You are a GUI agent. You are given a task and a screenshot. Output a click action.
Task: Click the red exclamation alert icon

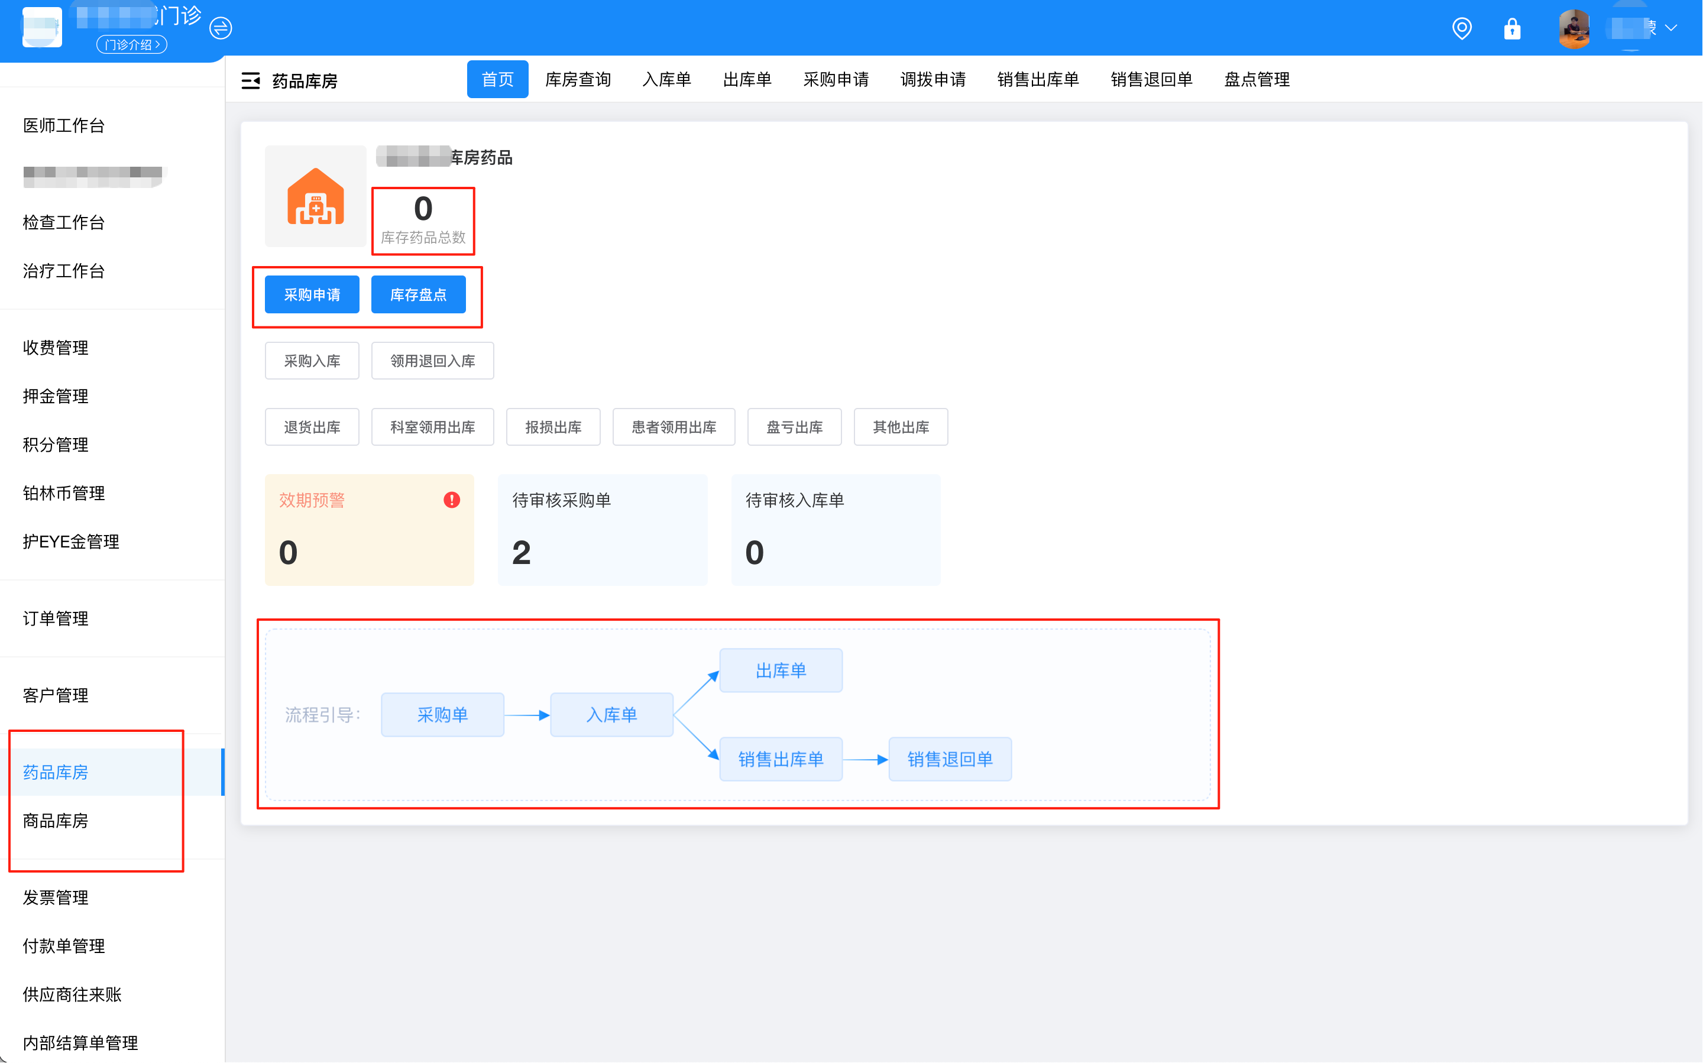point(451,500)
